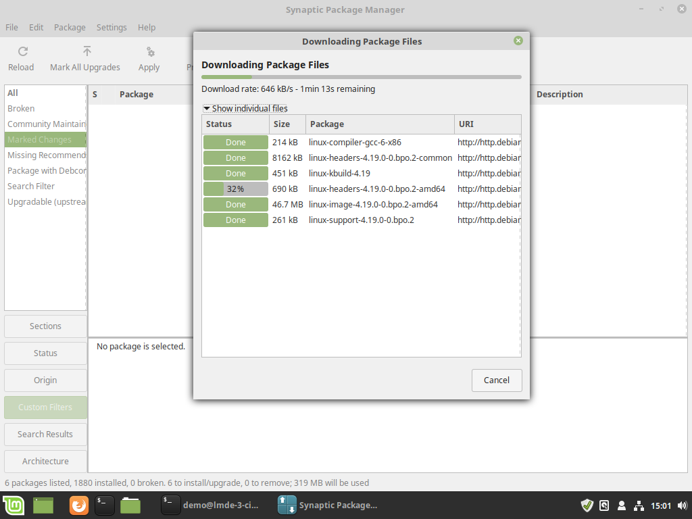Open the file manager from taskbar
The image size is (692, 519).
click(130, 505)
